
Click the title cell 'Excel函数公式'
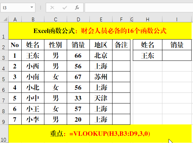point(100,31)
